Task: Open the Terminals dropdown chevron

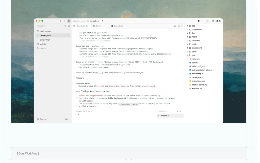Action: click(x=181, y=112)
